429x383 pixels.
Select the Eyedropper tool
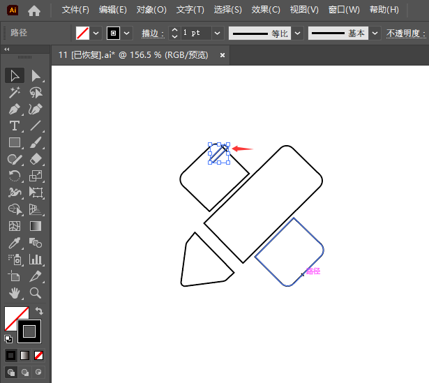tap(15, 243)
